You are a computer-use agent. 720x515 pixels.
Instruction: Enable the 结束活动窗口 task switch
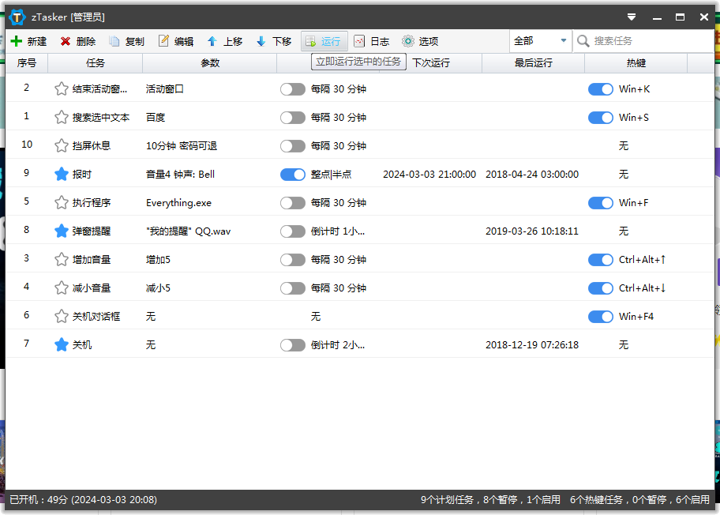point(292,88)
